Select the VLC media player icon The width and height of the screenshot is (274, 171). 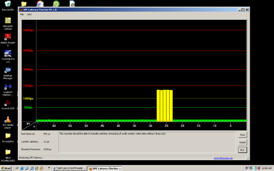pos(8,123)
